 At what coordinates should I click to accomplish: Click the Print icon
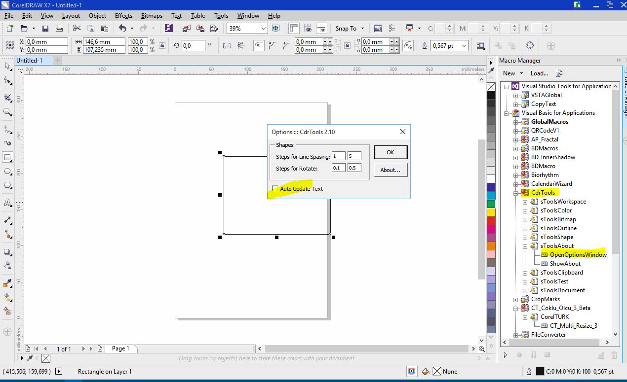[x=59, y=29]
